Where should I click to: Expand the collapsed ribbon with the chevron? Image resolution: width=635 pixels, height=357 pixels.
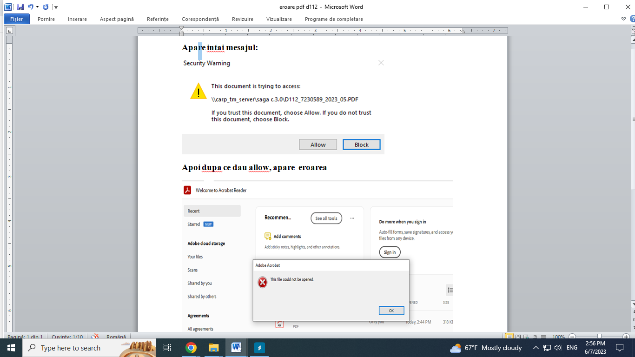pos(623,19)
